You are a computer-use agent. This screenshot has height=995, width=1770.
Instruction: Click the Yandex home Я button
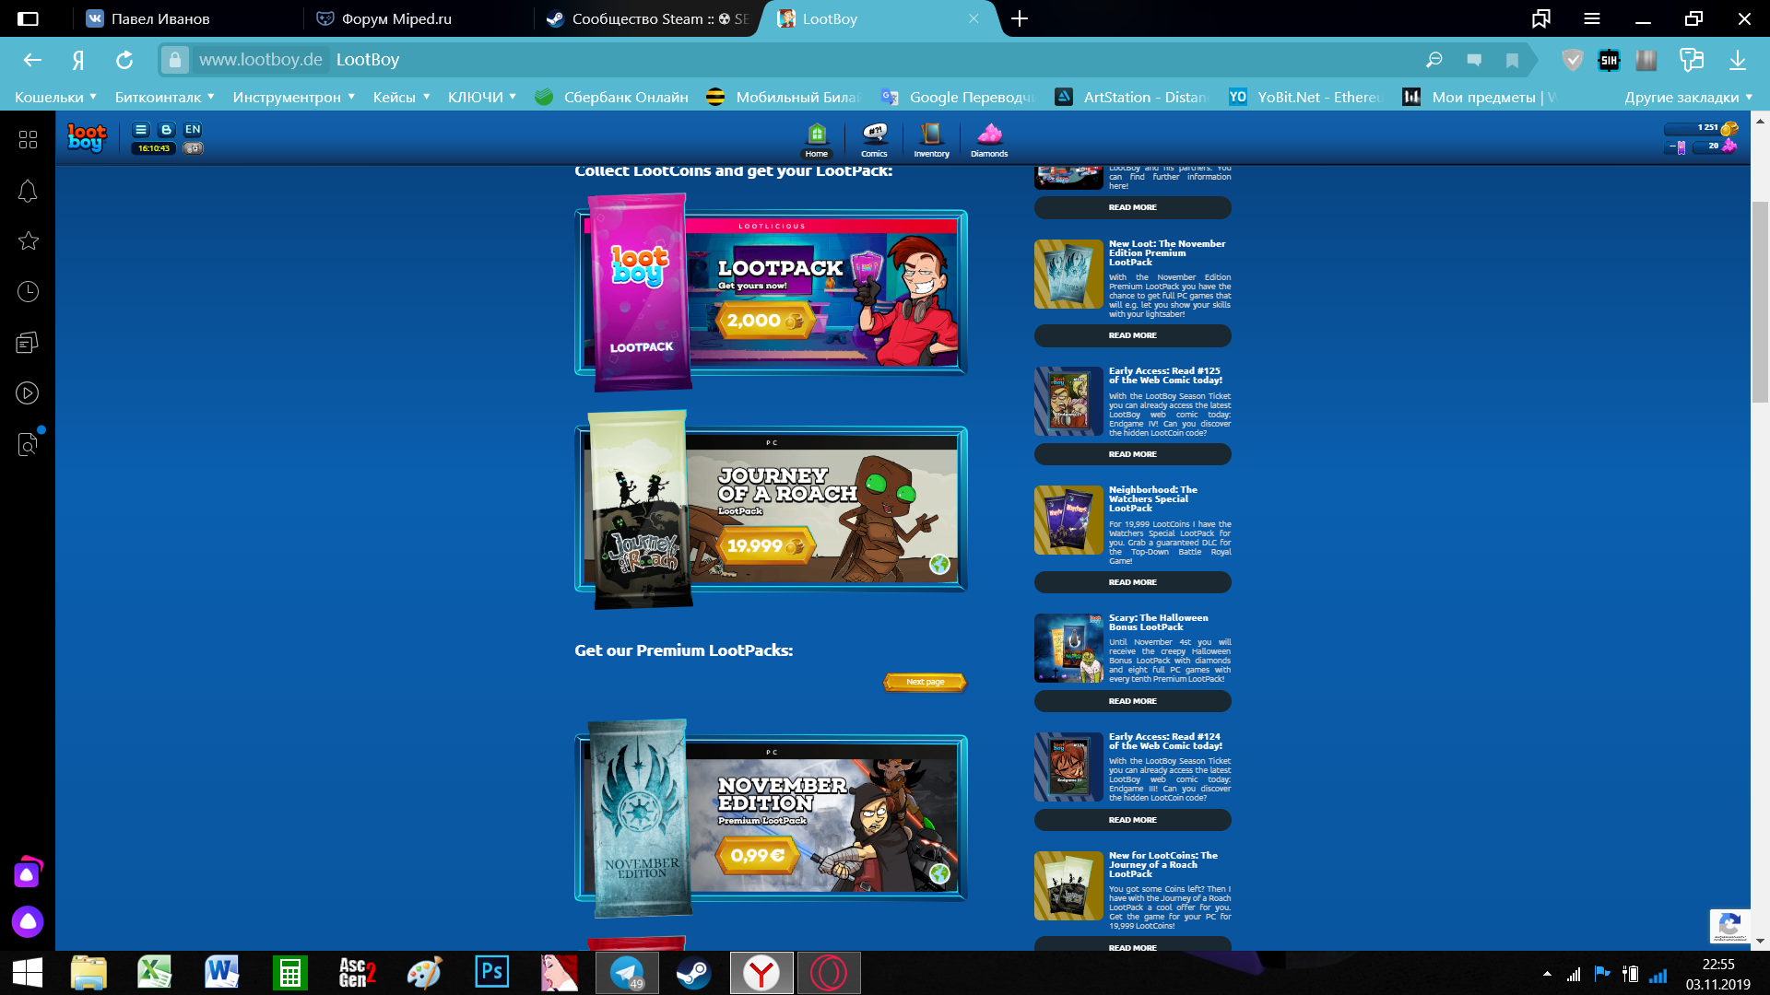click(78, 60)
